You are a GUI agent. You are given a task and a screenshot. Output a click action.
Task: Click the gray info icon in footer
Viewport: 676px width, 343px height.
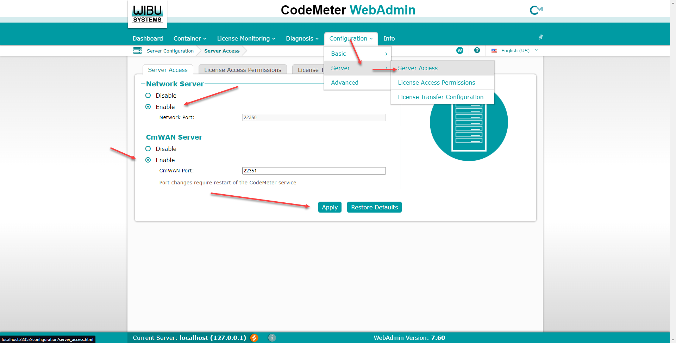coord(272,338)
